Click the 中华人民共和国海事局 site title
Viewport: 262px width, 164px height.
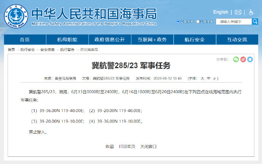click(x=94, y=14)
